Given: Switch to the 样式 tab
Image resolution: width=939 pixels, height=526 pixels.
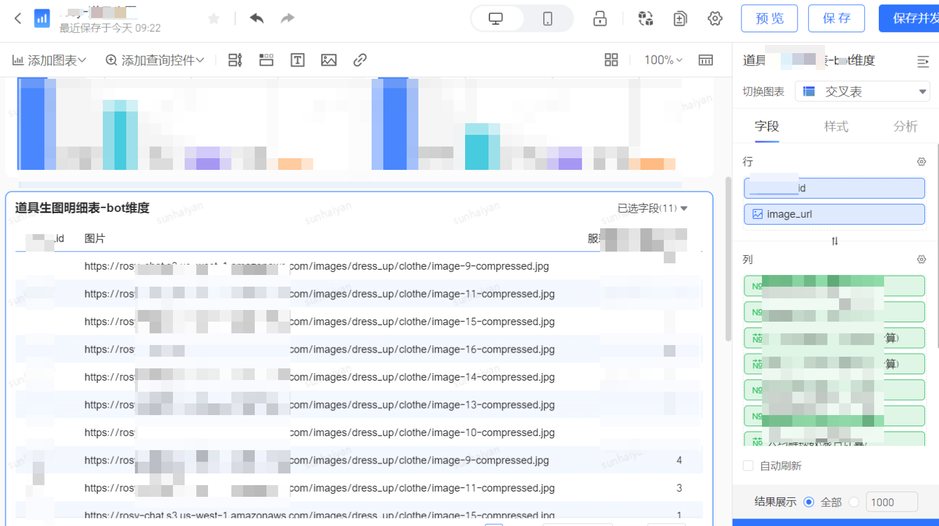Looking at the screenshot, I should [836, 127].
